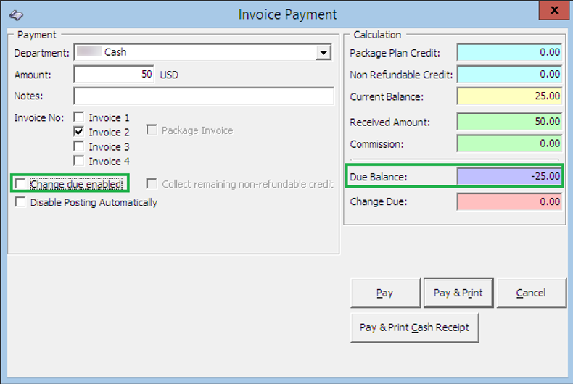Open the Department dropdown arrow
Screen dimensions: 573x384
[x=323, y=53]
